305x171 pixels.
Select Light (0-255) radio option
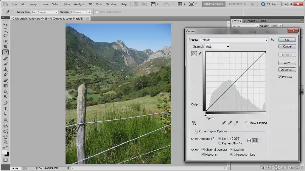click(x=220, y=138)
